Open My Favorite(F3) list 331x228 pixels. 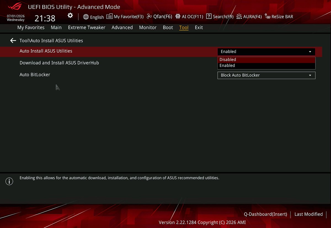pos(125,17)
